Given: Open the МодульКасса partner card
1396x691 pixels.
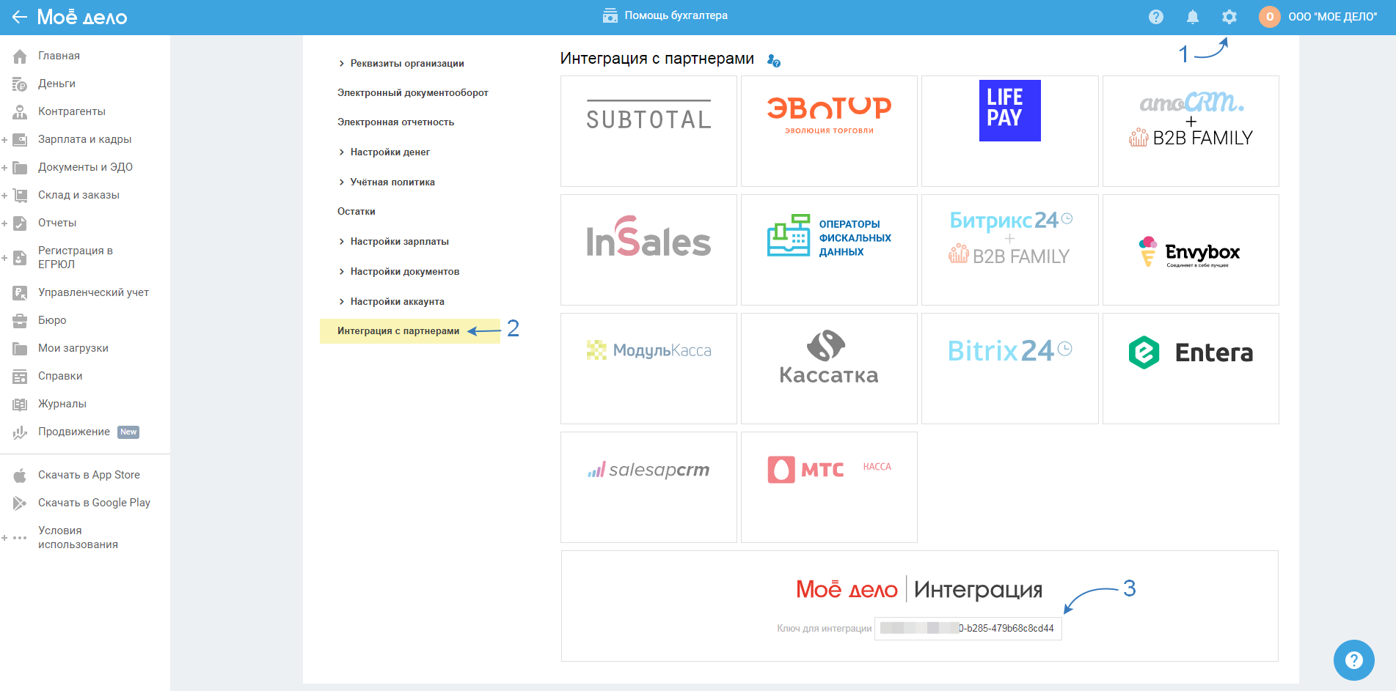Looking at the screenshot, I should (648, 369).
